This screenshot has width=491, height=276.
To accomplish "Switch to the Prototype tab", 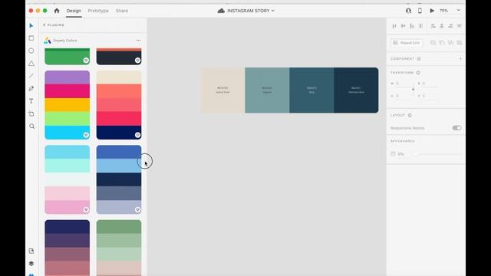I will [x=98, y=11].
